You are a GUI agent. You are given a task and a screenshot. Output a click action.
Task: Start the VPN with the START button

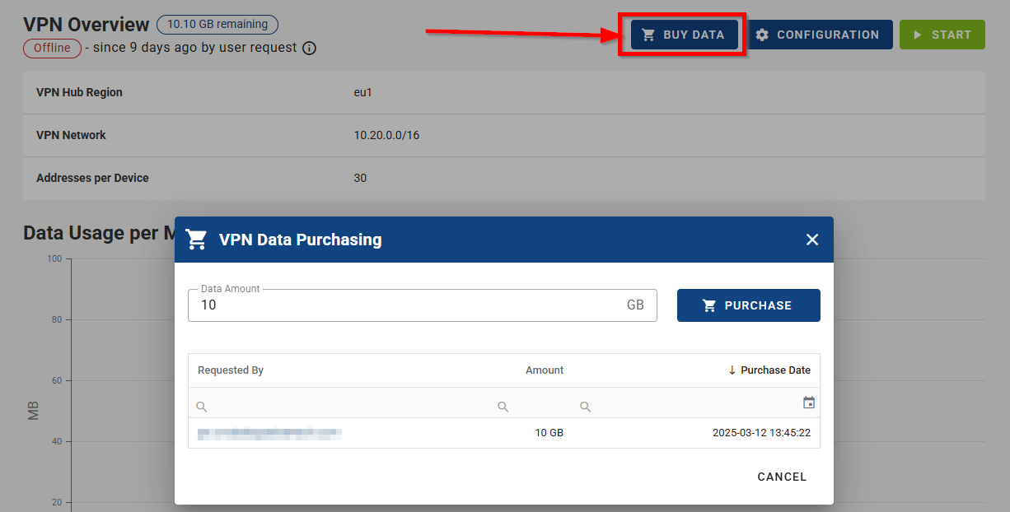[x=942, y=35]
